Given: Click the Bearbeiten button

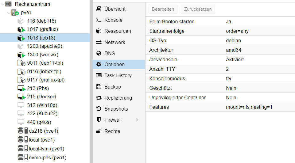Looking at the screenshot, I should (x=163, y=9).
